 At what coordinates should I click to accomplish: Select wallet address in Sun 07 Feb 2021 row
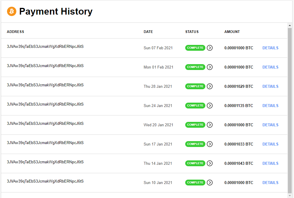click(45, 46)
